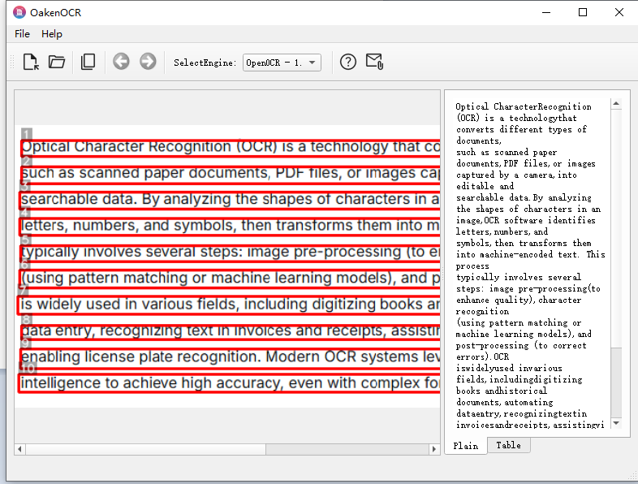Click 'post-processing (to correct' in output
The height and width of the screenshot is (484, 638).
[x=521, y=346]
